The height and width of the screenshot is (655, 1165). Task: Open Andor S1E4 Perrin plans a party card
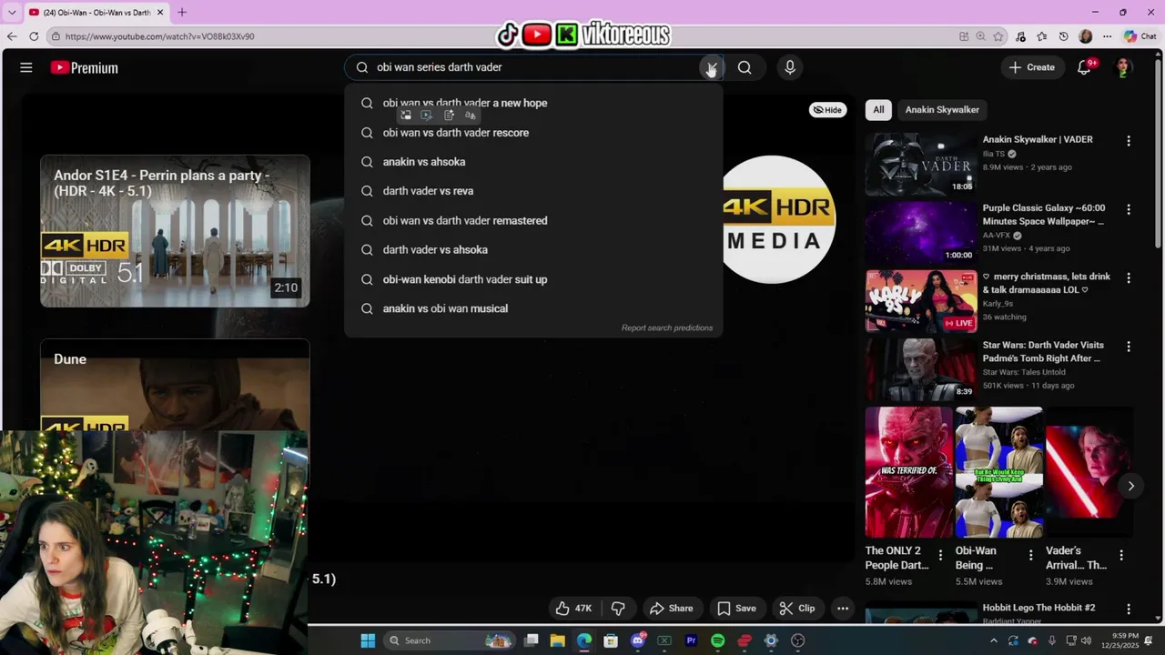(175, 231)
